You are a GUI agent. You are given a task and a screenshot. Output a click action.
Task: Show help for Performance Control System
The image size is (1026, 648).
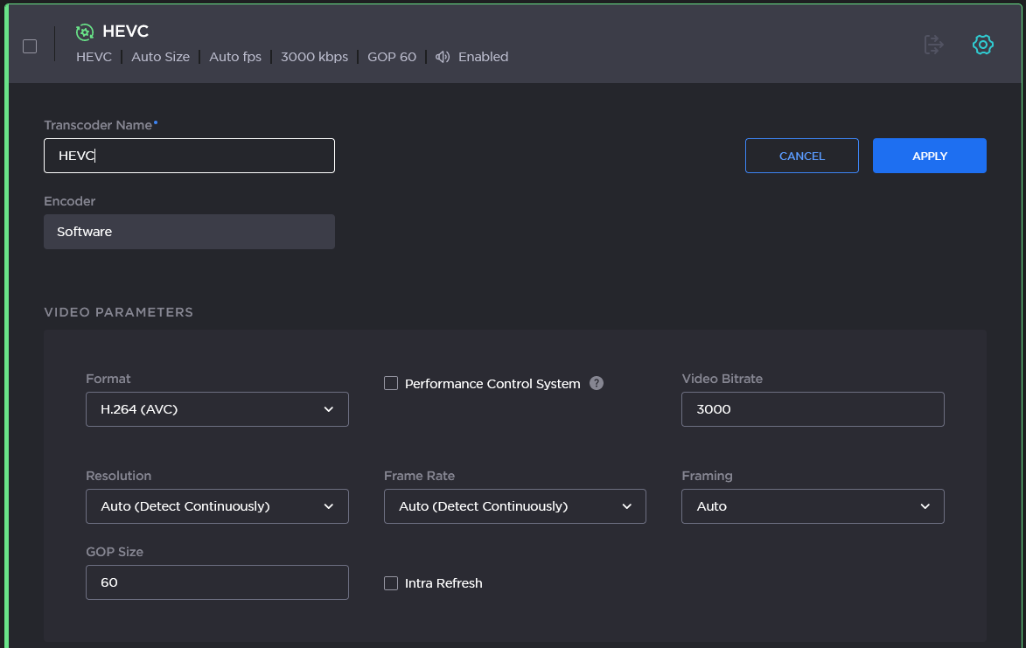597,383
